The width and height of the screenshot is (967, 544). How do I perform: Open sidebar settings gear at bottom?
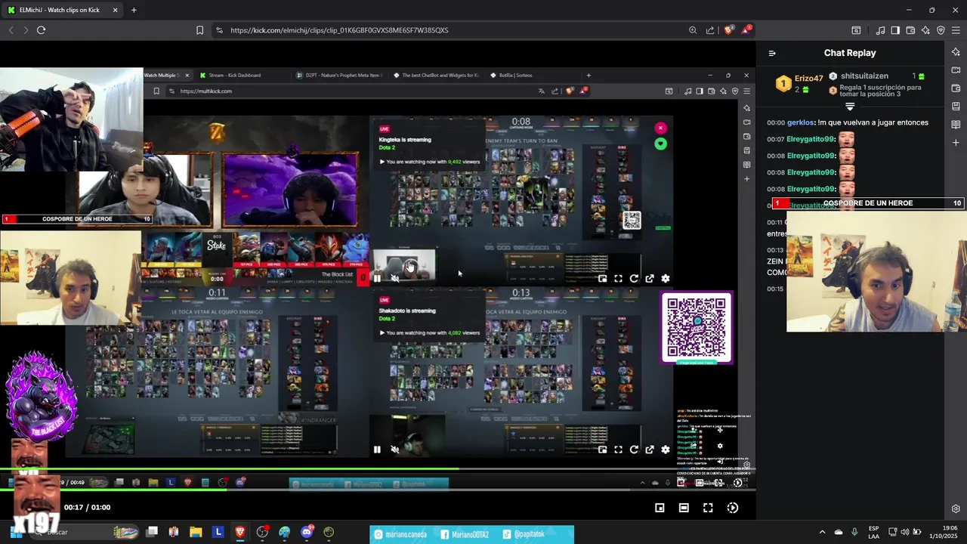956,508
